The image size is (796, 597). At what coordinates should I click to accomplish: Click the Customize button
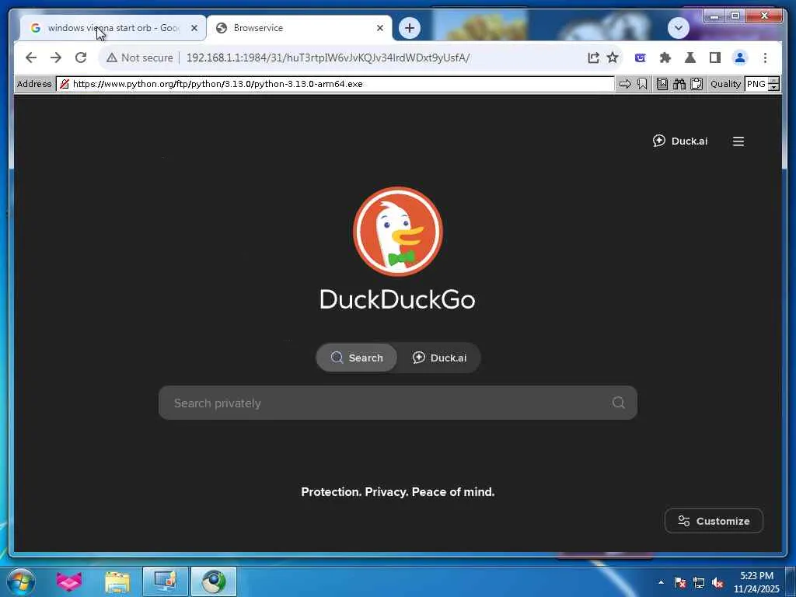714,521
